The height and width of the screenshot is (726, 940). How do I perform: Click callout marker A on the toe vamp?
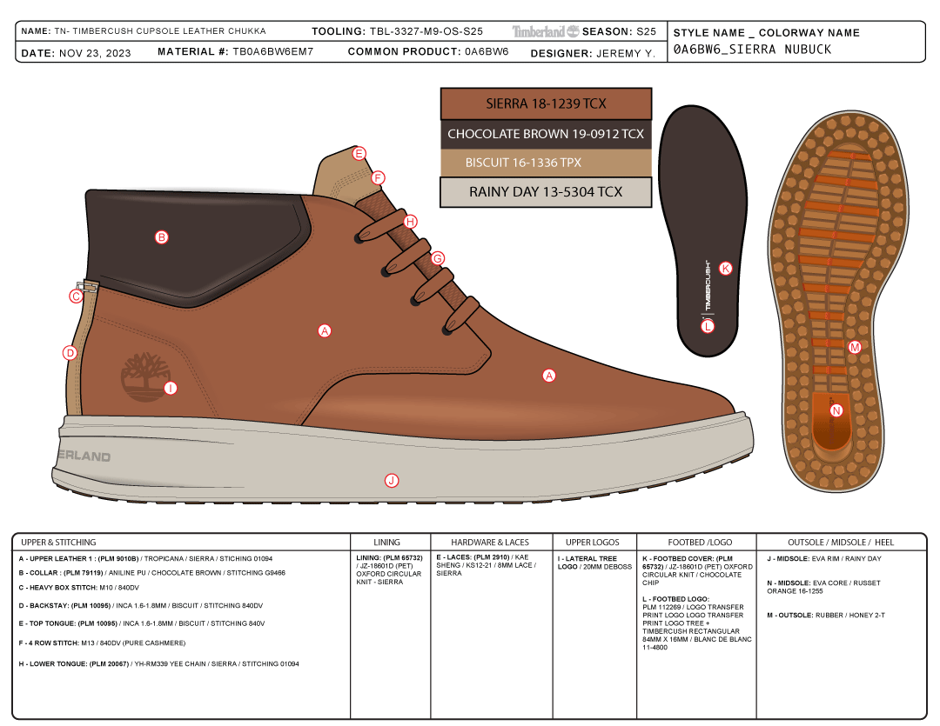(x=549, y=376)
